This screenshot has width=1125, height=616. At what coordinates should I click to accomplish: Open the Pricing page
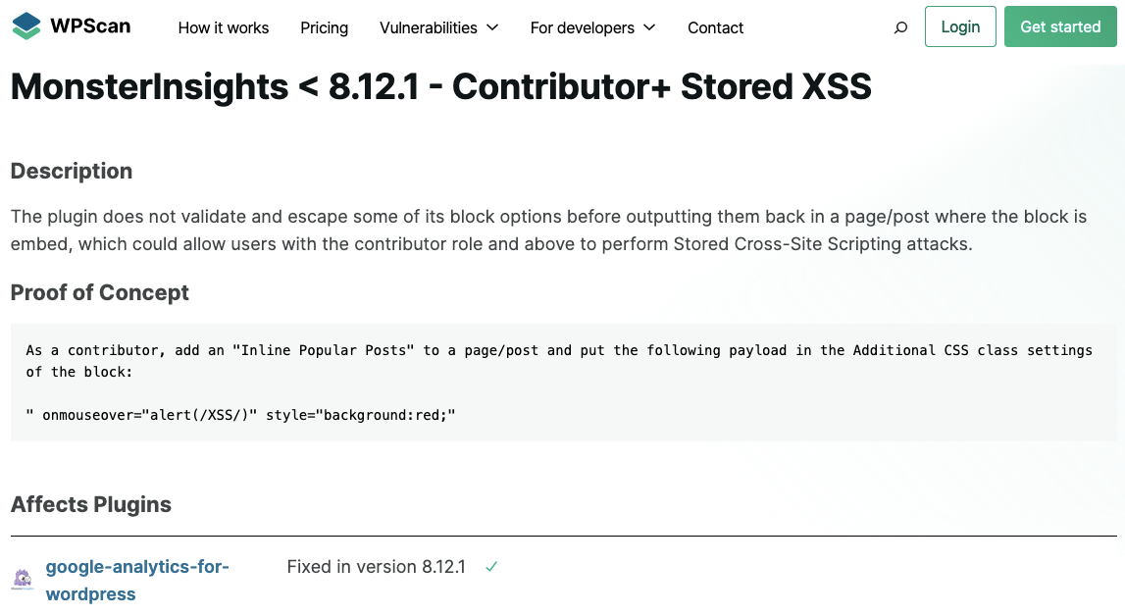pyautogui.click(x=325, y=28)
